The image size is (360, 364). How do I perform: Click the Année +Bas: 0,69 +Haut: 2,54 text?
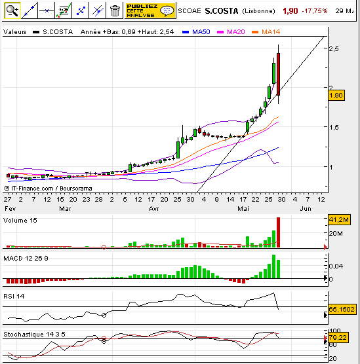tap(127, 32)
